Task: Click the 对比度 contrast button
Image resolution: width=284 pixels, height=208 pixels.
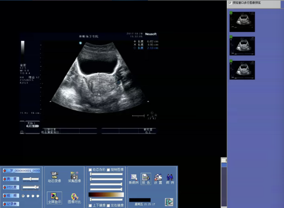Action: click(x=11, y=187)
